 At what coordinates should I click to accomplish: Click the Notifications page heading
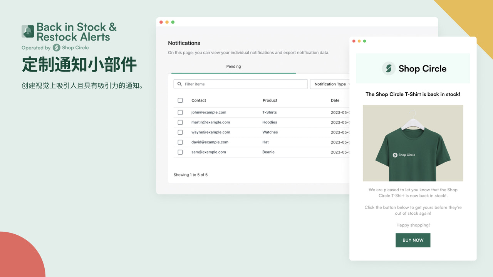[x=184, y=43]
